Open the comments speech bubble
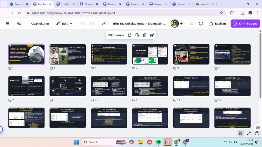 [201, 24]
